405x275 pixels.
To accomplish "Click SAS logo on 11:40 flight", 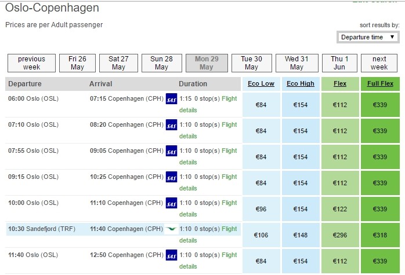I will pos(171,255).
